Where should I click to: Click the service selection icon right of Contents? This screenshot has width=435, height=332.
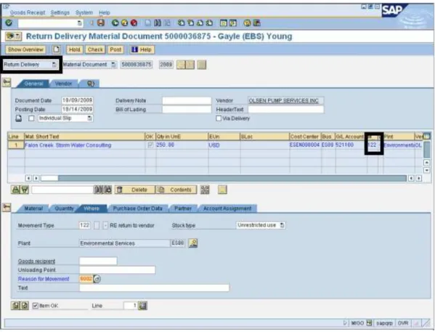(x=205, y=190)
